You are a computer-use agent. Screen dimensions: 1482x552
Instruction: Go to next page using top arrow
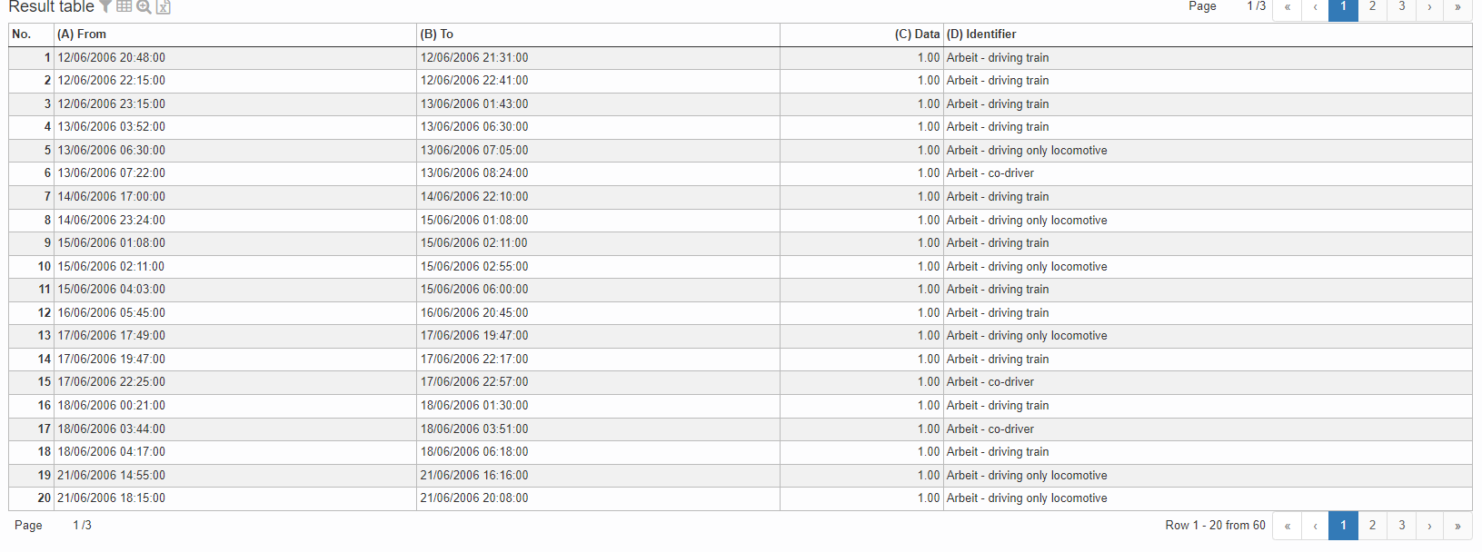(1429, 7)
